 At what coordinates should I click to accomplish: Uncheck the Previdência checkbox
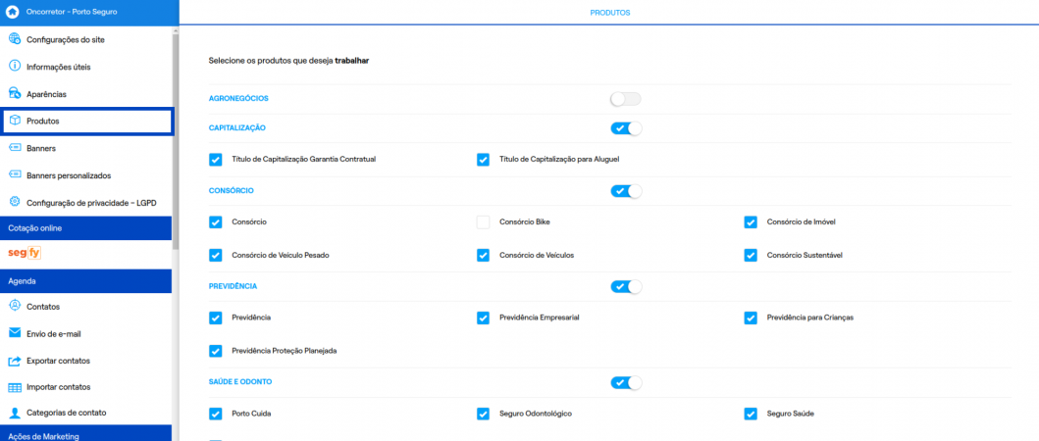(x=215, y=318)
